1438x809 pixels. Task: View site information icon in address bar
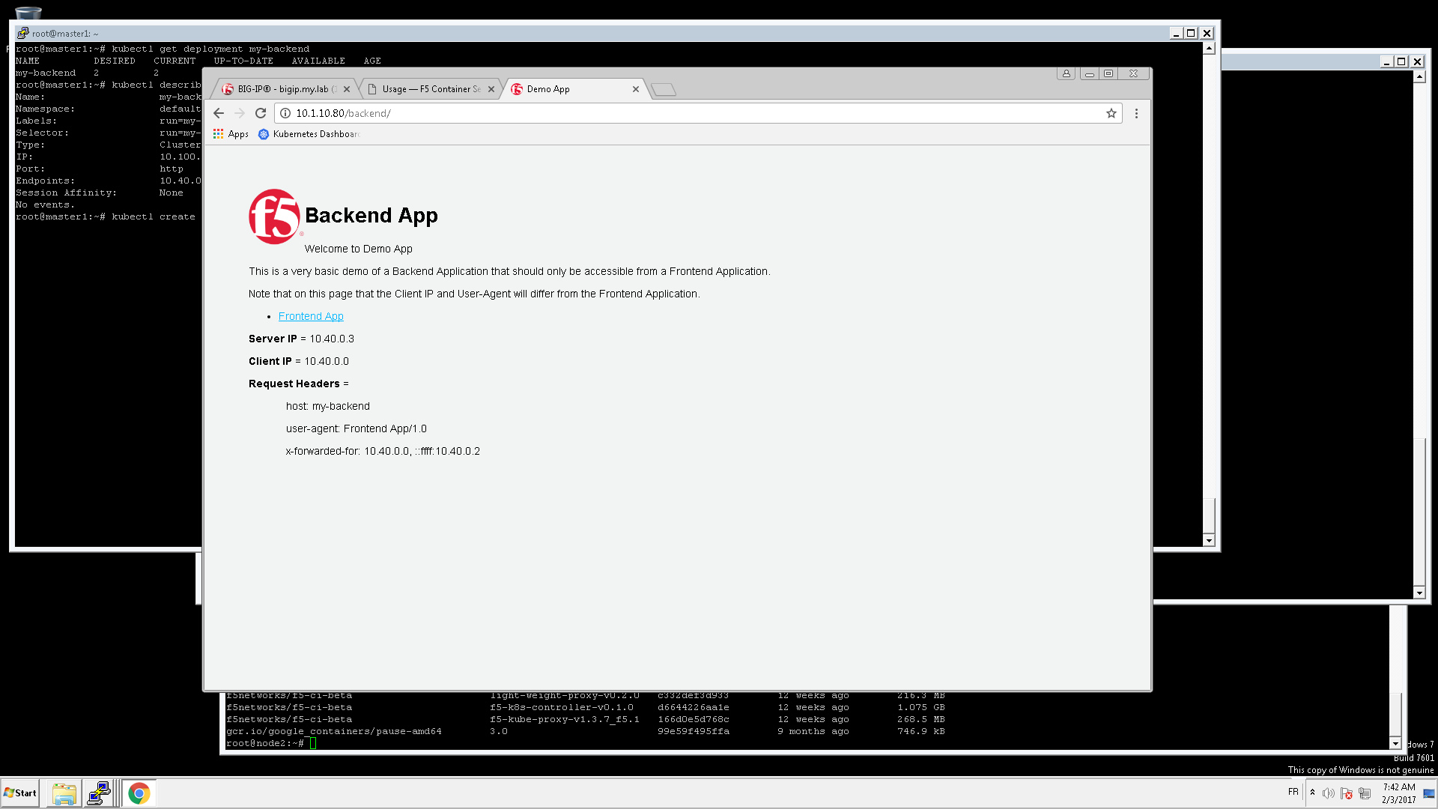[x=285, y=113]
